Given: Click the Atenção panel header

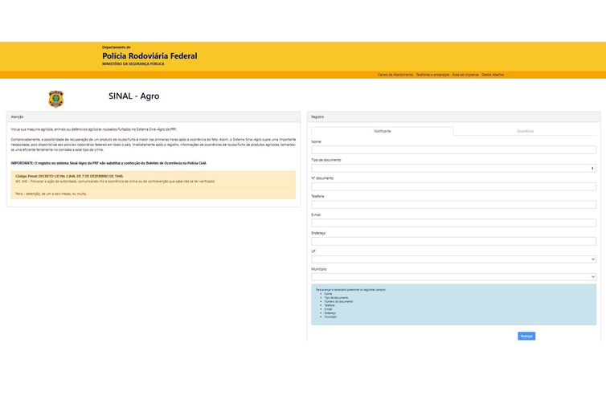Looking at the screenshot, I should tap(153, 116).
